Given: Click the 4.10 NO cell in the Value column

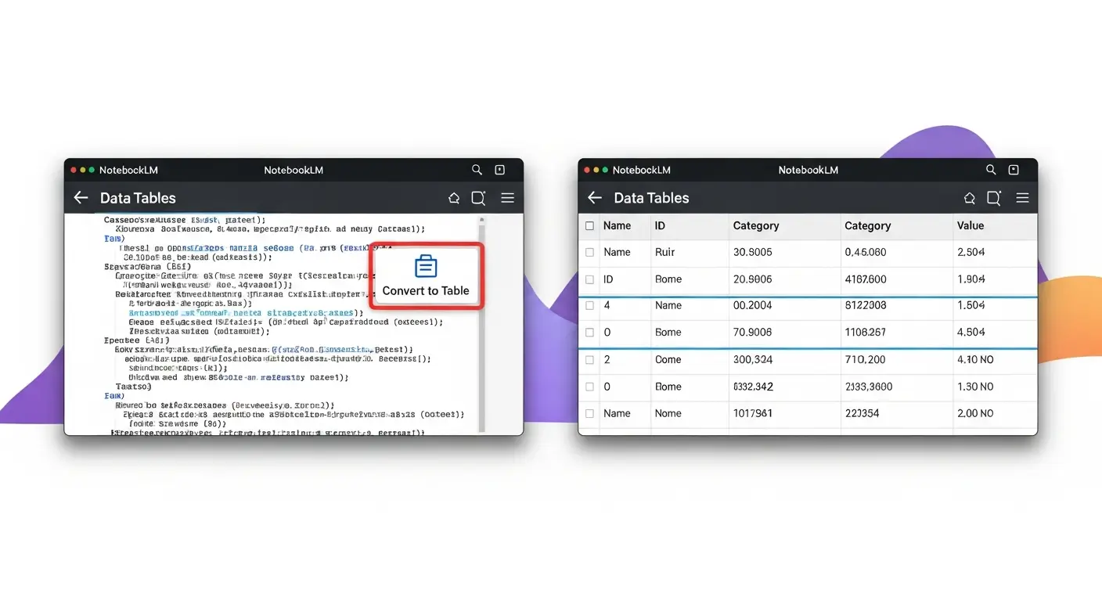Looking at the screenshot, I should coord(974,360).
